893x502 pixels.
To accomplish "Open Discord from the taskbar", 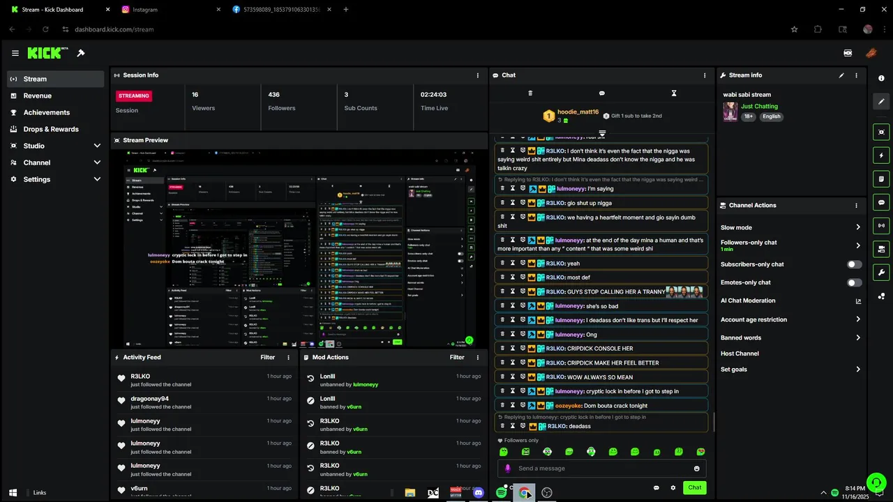I will 479,492.
